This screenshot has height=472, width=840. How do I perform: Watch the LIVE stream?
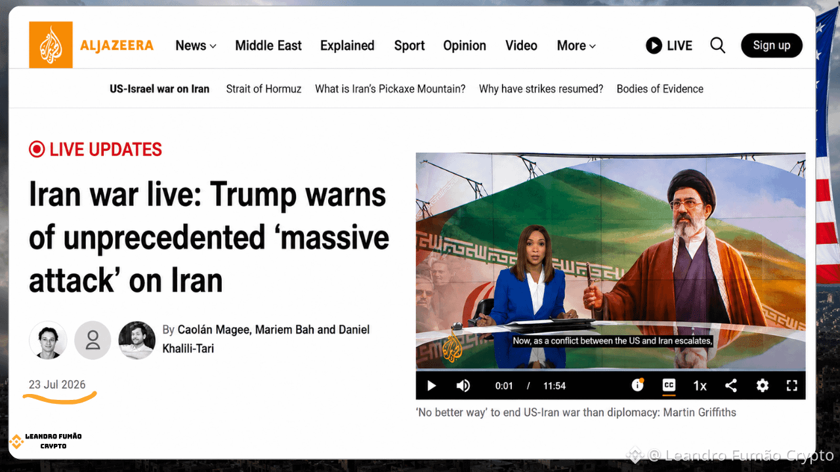[x=669, y=45]
